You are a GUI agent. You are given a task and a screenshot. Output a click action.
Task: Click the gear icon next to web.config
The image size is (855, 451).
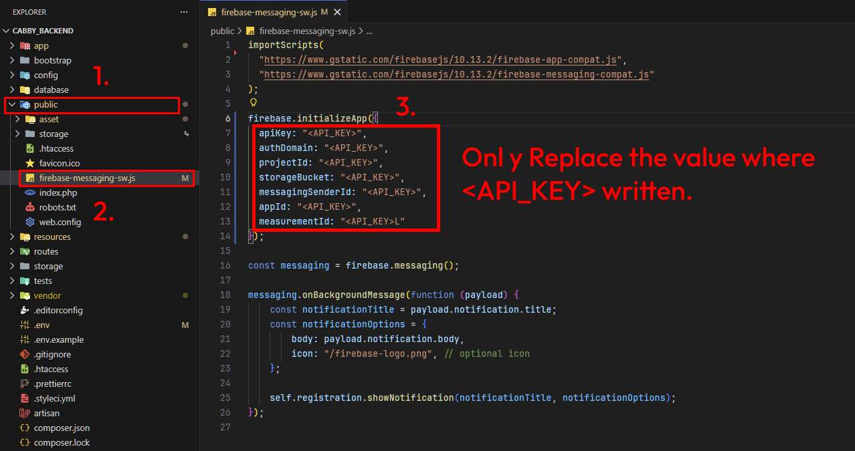(29, 222)
